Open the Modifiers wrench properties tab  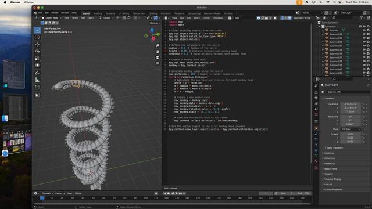pos(316,134)
